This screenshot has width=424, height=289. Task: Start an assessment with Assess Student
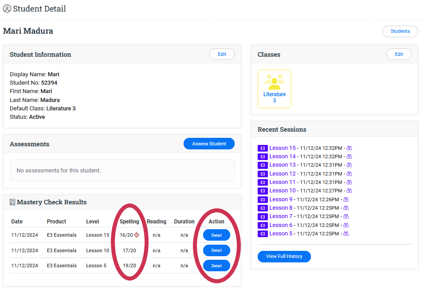(209, 144)
